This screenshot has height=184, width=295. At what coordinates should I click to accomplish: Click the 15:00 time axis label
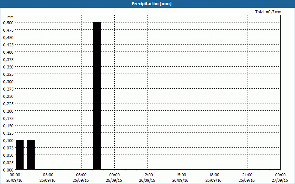181,175
